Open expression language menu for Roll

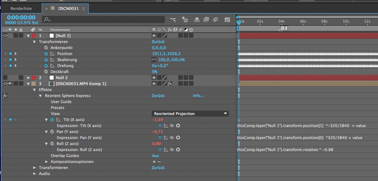click(x=178, y=150)
